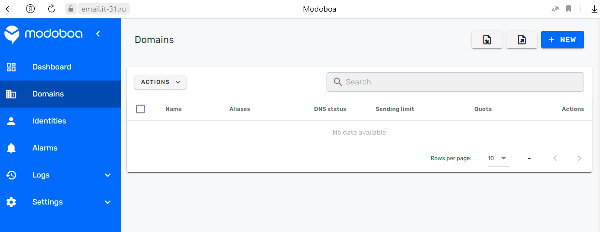Toggle the select-all domains checkbox
This screenshot has height=232, width=600.
(x=140, y=109)
